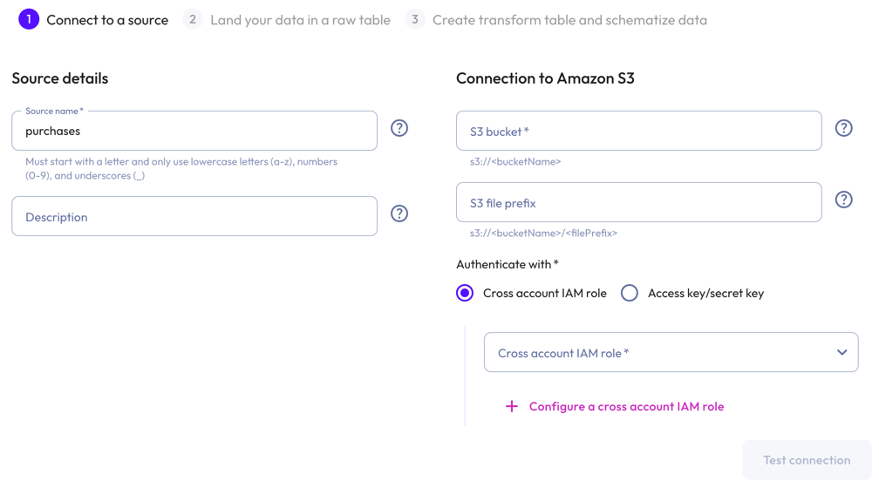Click into the Description input field

coord(194,216)
